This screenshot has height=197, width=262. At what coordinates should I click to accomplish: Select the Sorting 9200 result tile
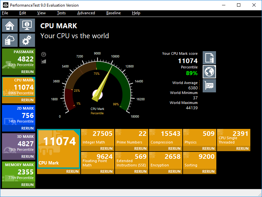[200, 160]
